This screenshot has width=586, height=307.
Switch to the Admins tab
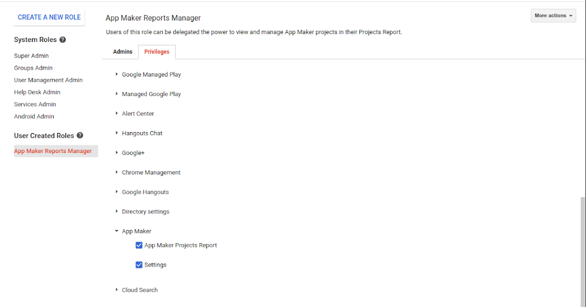[123, 51]
